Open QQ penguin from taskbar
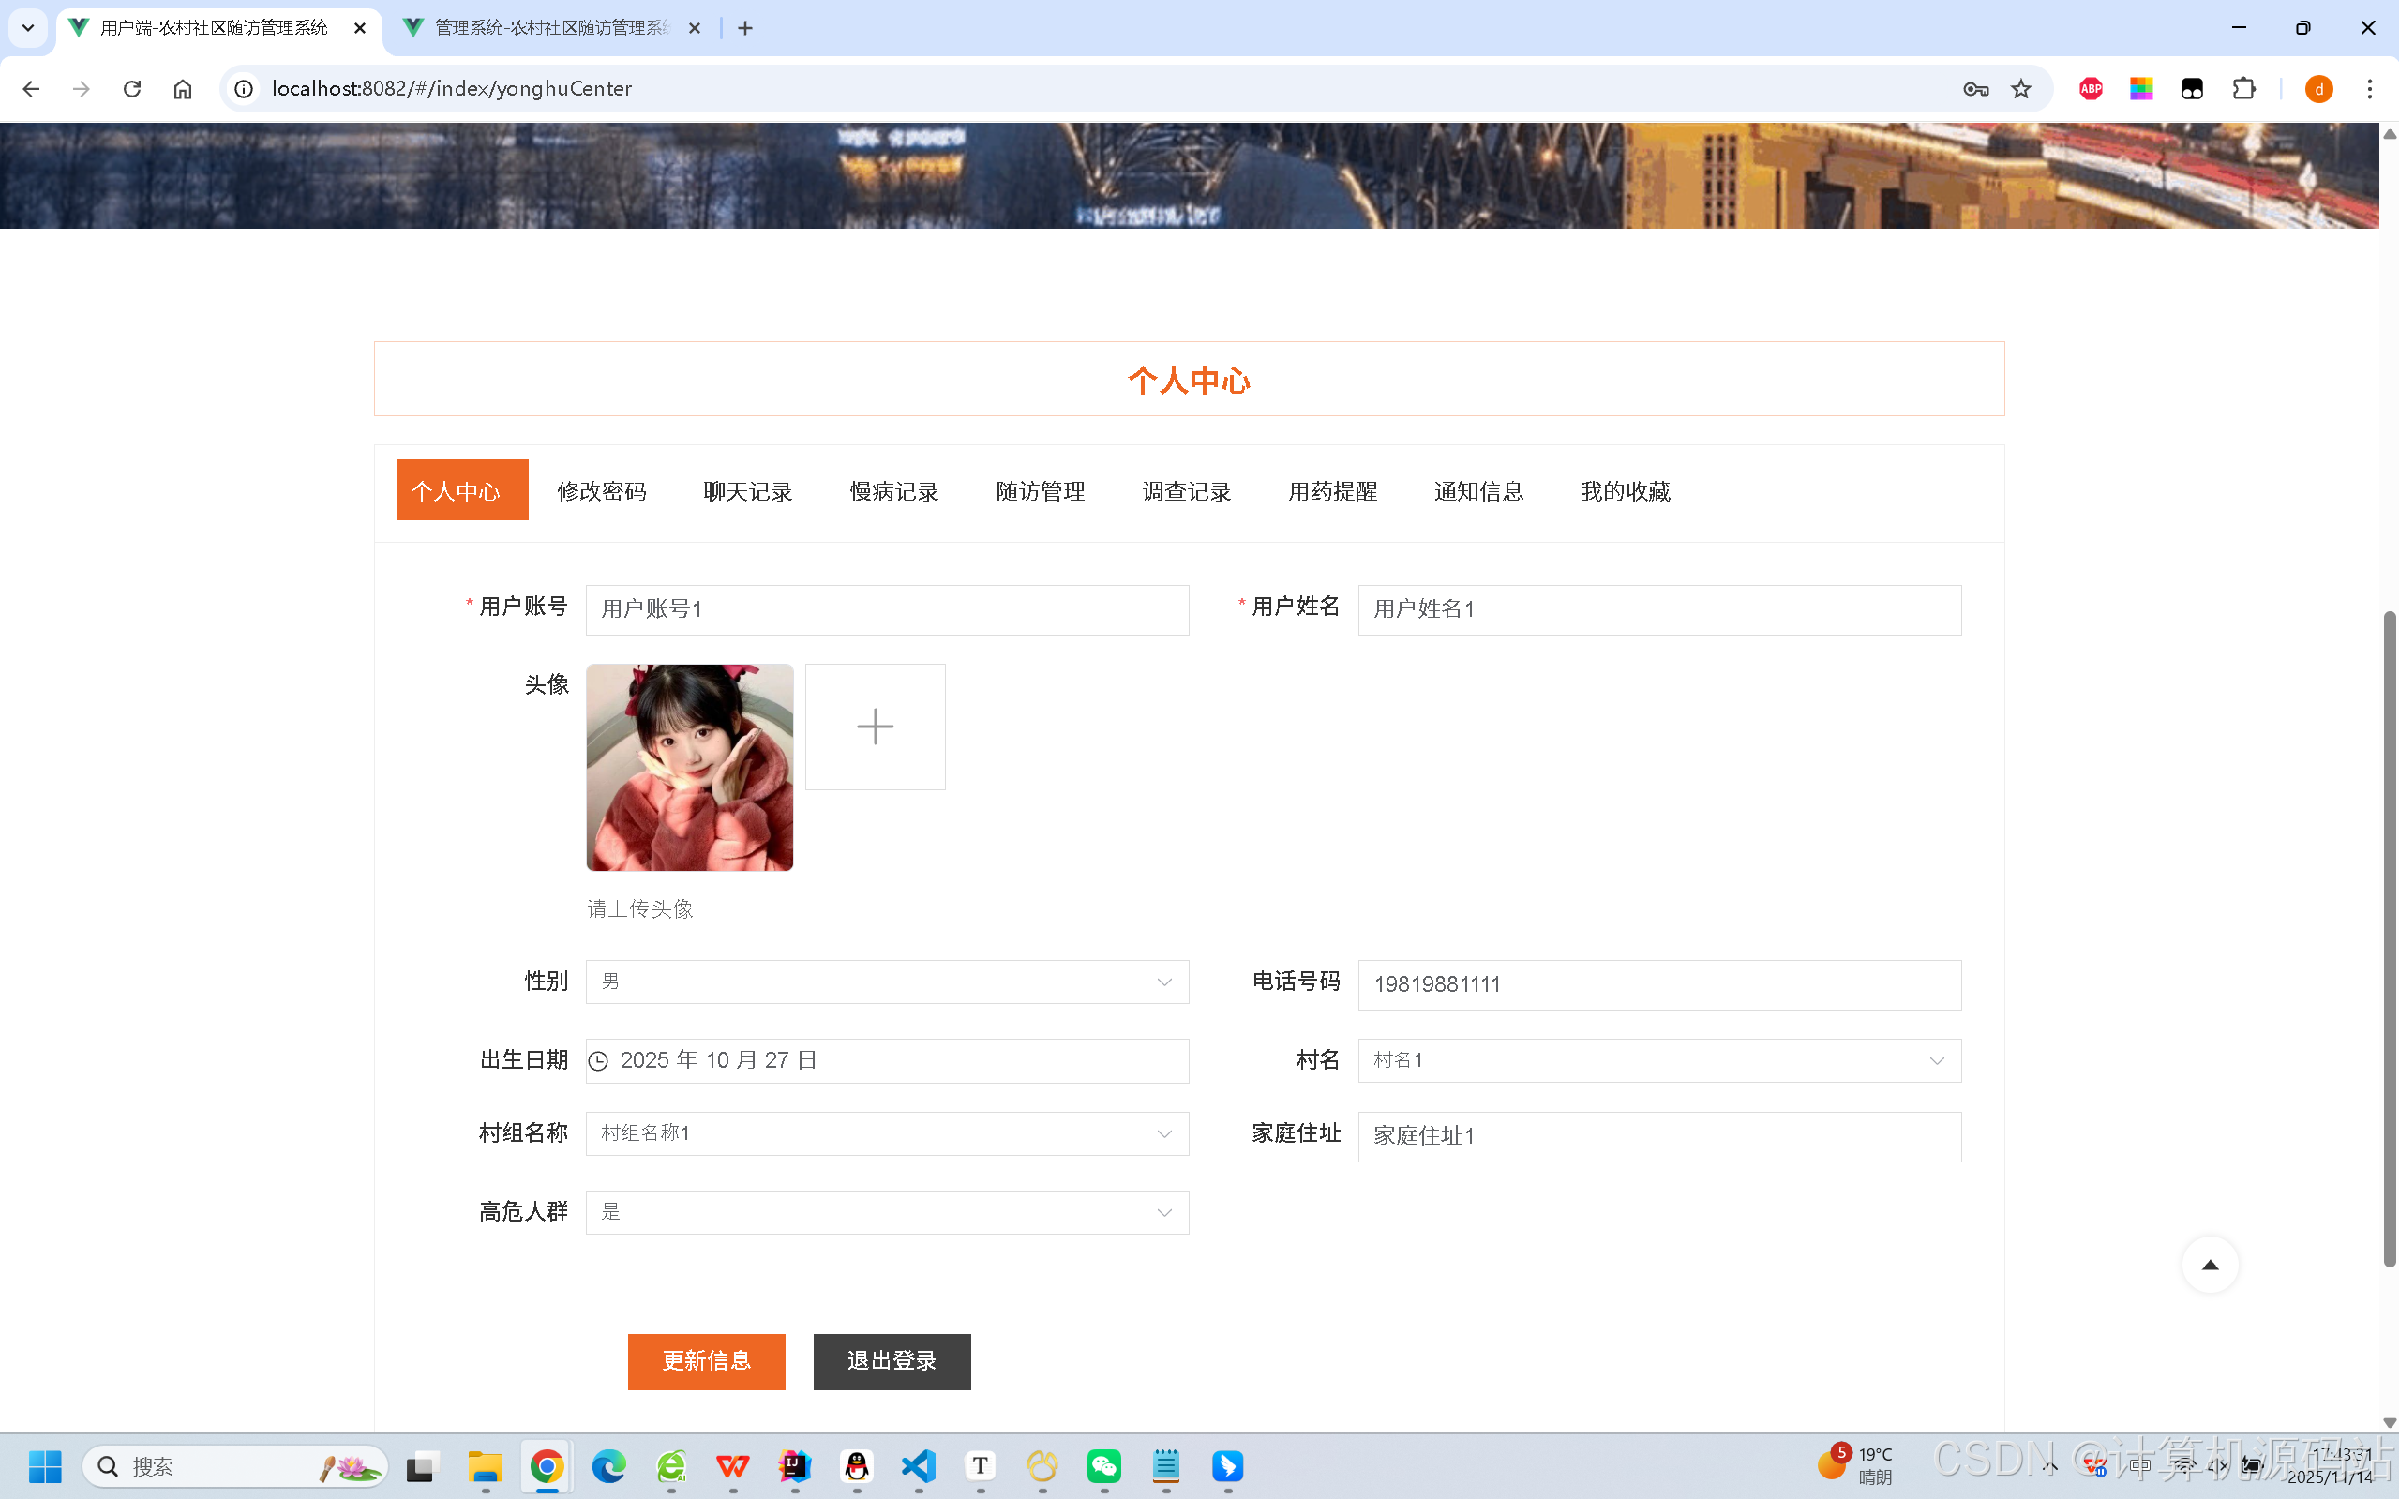Image resolution: width=2399 pixels, height=1499 pixels. [x=857, y=1466]
